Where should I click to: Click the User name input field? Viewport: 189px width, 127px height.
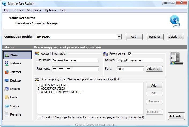[x=75, y=60]
